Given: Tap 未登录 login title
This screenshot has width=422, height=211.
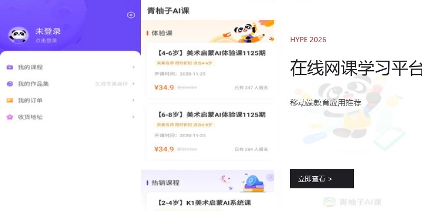Looking at the screenshot, I should 48,31.
